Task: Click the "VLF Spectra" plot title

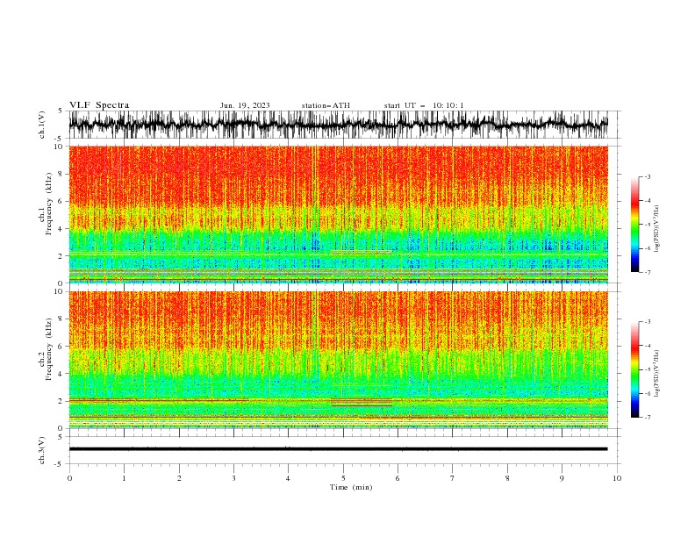Action: pyautogui.click(x=99, y=105)
